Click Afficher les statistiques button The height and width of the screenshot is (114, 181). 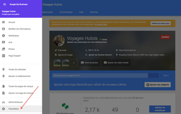click(160, 109)
